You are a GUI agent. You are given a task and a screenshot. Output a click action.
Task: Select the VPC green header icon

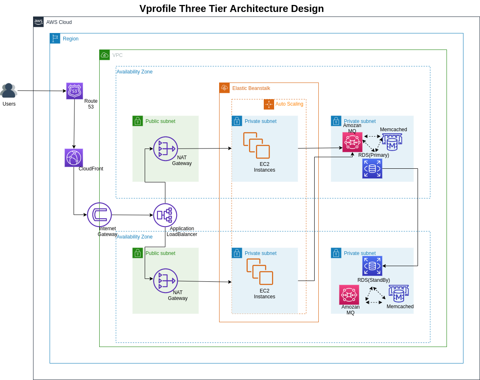105,54
